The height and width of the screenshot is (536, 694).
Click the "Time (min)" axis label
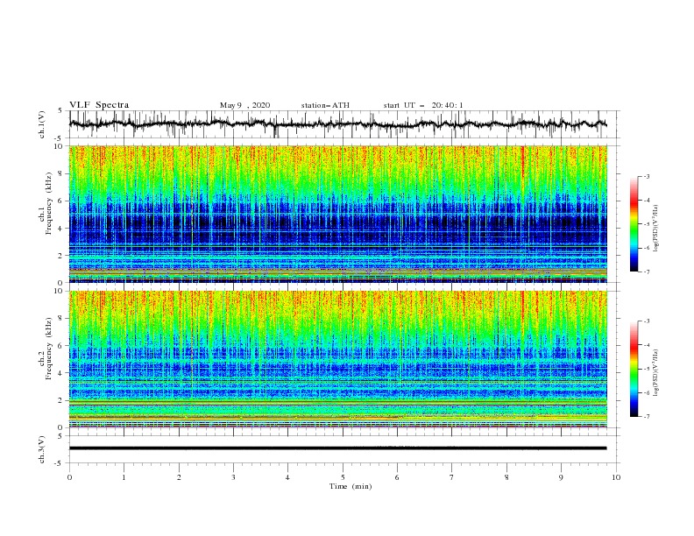[x=351, y=486]
